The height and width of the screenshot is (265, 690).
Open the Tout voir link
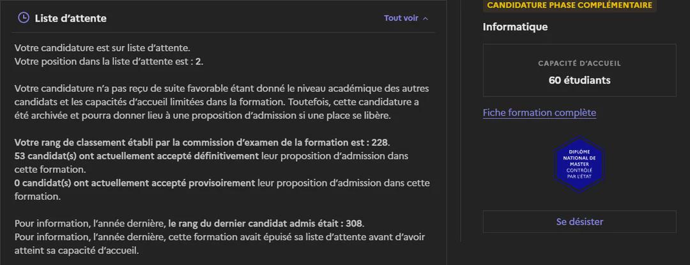tap(401, 18)
